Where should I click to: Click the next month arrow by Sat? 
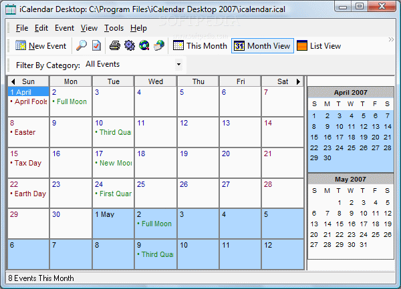pyautogui.click(x=298, y=81)
